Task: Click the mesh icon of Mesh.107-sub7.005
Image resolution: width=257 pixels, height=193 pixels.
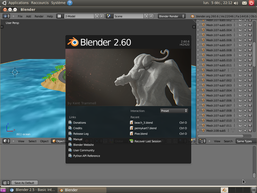Action: click(203, 95)
